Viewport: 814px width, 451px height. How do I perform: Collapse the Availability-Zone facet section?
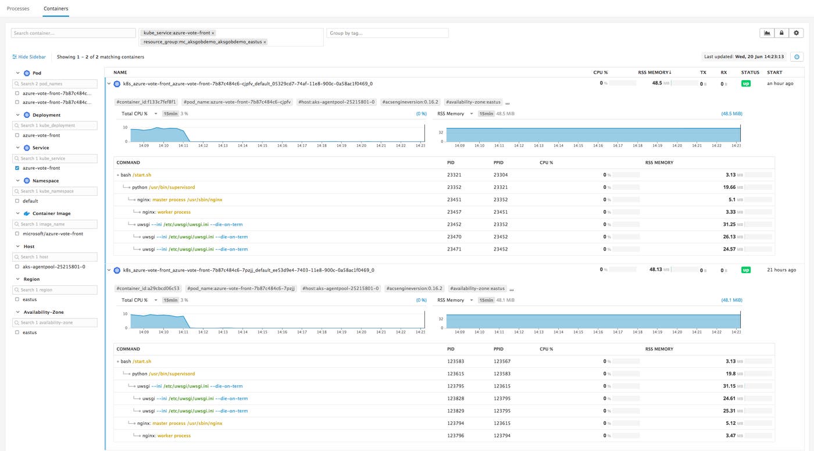coord(17,312)
